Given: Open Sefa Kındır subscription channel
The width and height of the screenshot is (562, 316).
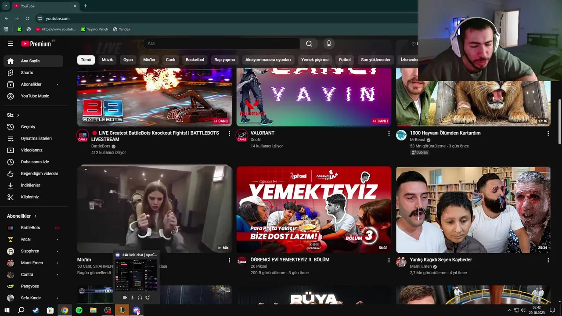Looking at the screenshot, I should click(x=33, y=298).
